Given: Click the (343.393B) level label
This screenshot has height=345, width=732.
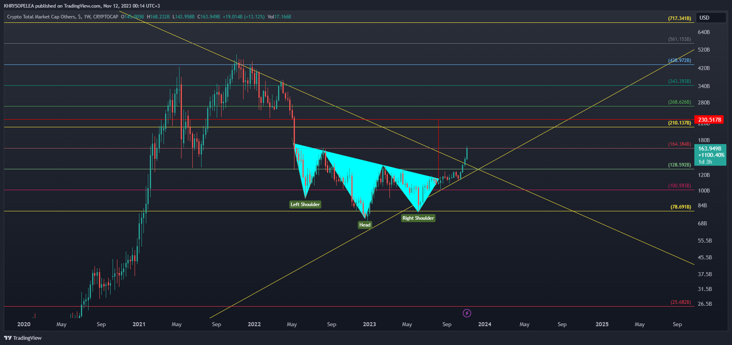Looking at the screenshot, I should pyautogui.click(x=680, y=81).
